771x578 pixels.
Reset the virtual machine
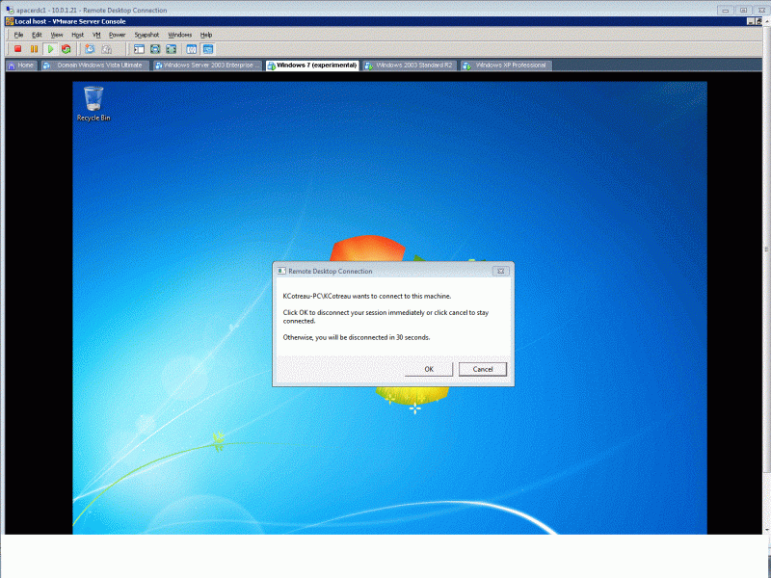pos(66,48)
